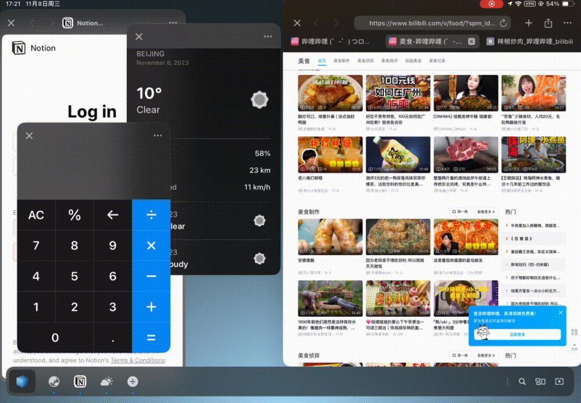The width and height of the screenshot is (581, 403).
Task: Click the search magnifier in the dock
Action: pos(522,381)
